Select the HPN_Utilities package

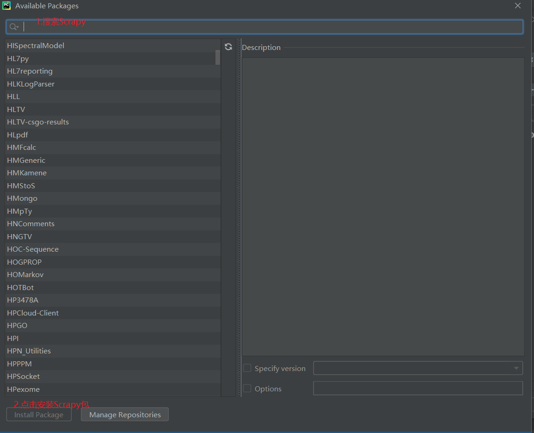coord(113,351)
